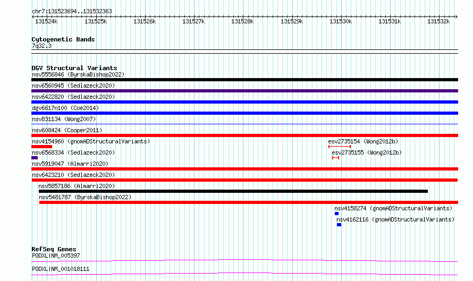Click the small blue nsv4162116 block

(x=339, y=225)
